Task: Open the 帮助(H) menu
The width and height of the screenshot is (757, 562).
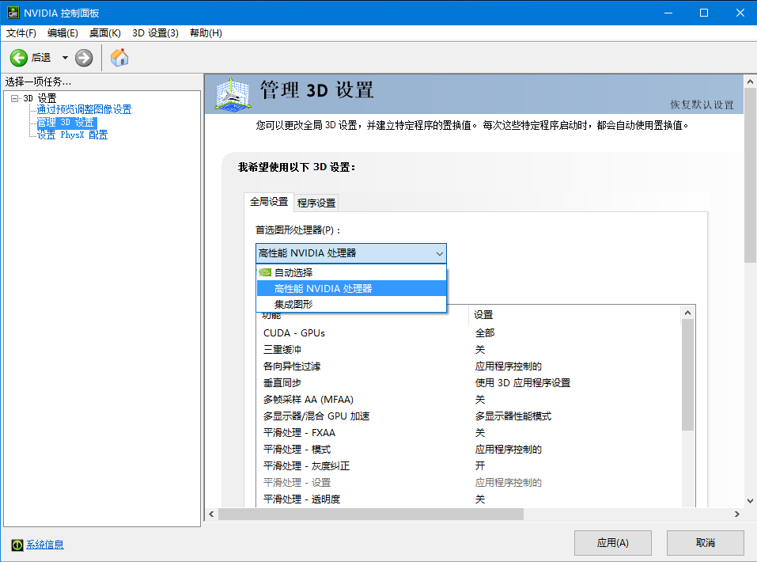Action: tap(206, 33)
